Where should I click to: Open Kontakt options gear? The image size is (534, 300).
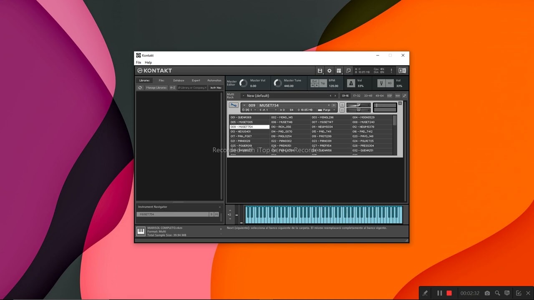[x=329, y=71]
